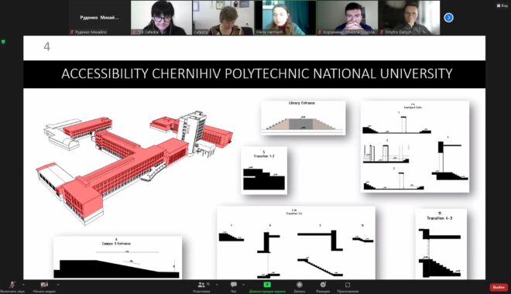Open the View menu at top right
The height and width of the screenshot is (294, 511).
502,5
